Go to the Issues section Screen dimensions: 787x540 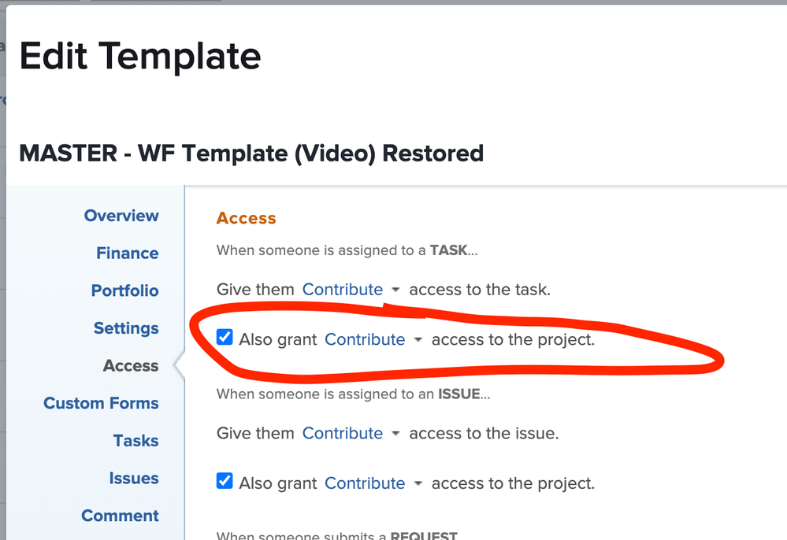[134, 479]
